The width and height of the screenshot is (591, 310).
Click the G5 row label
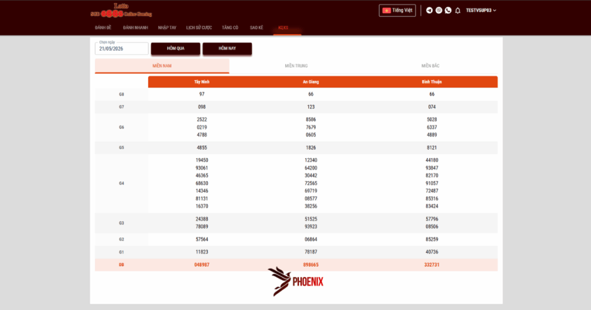[121, 148]
